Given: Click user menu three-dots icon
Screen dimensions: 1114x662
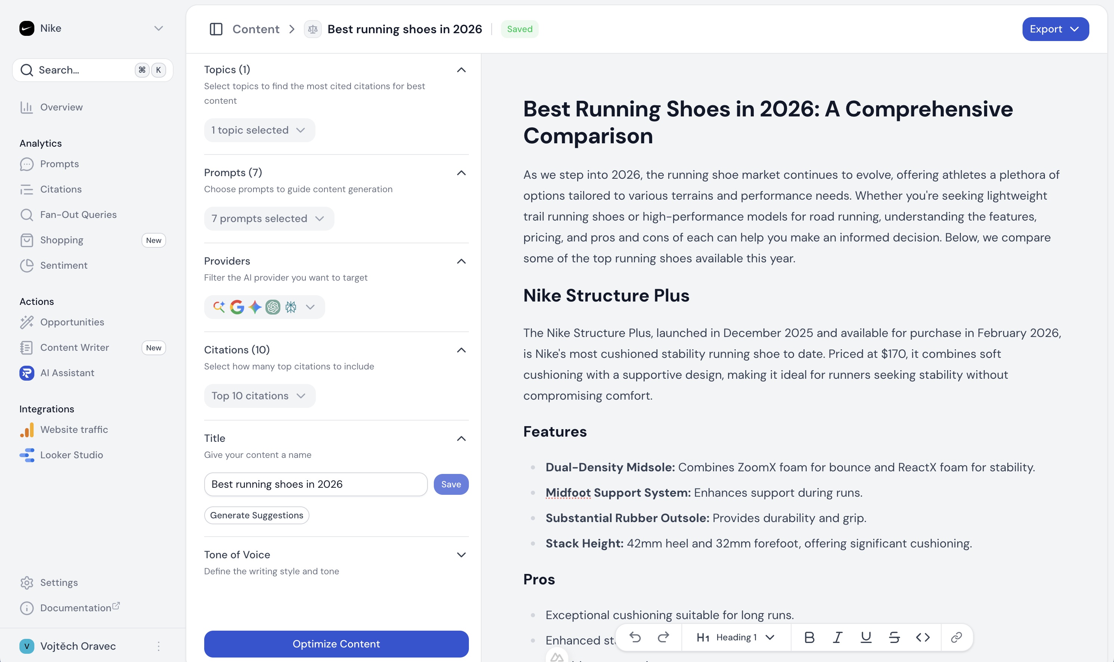Looking at the screenshot, I should click(158, 646).
